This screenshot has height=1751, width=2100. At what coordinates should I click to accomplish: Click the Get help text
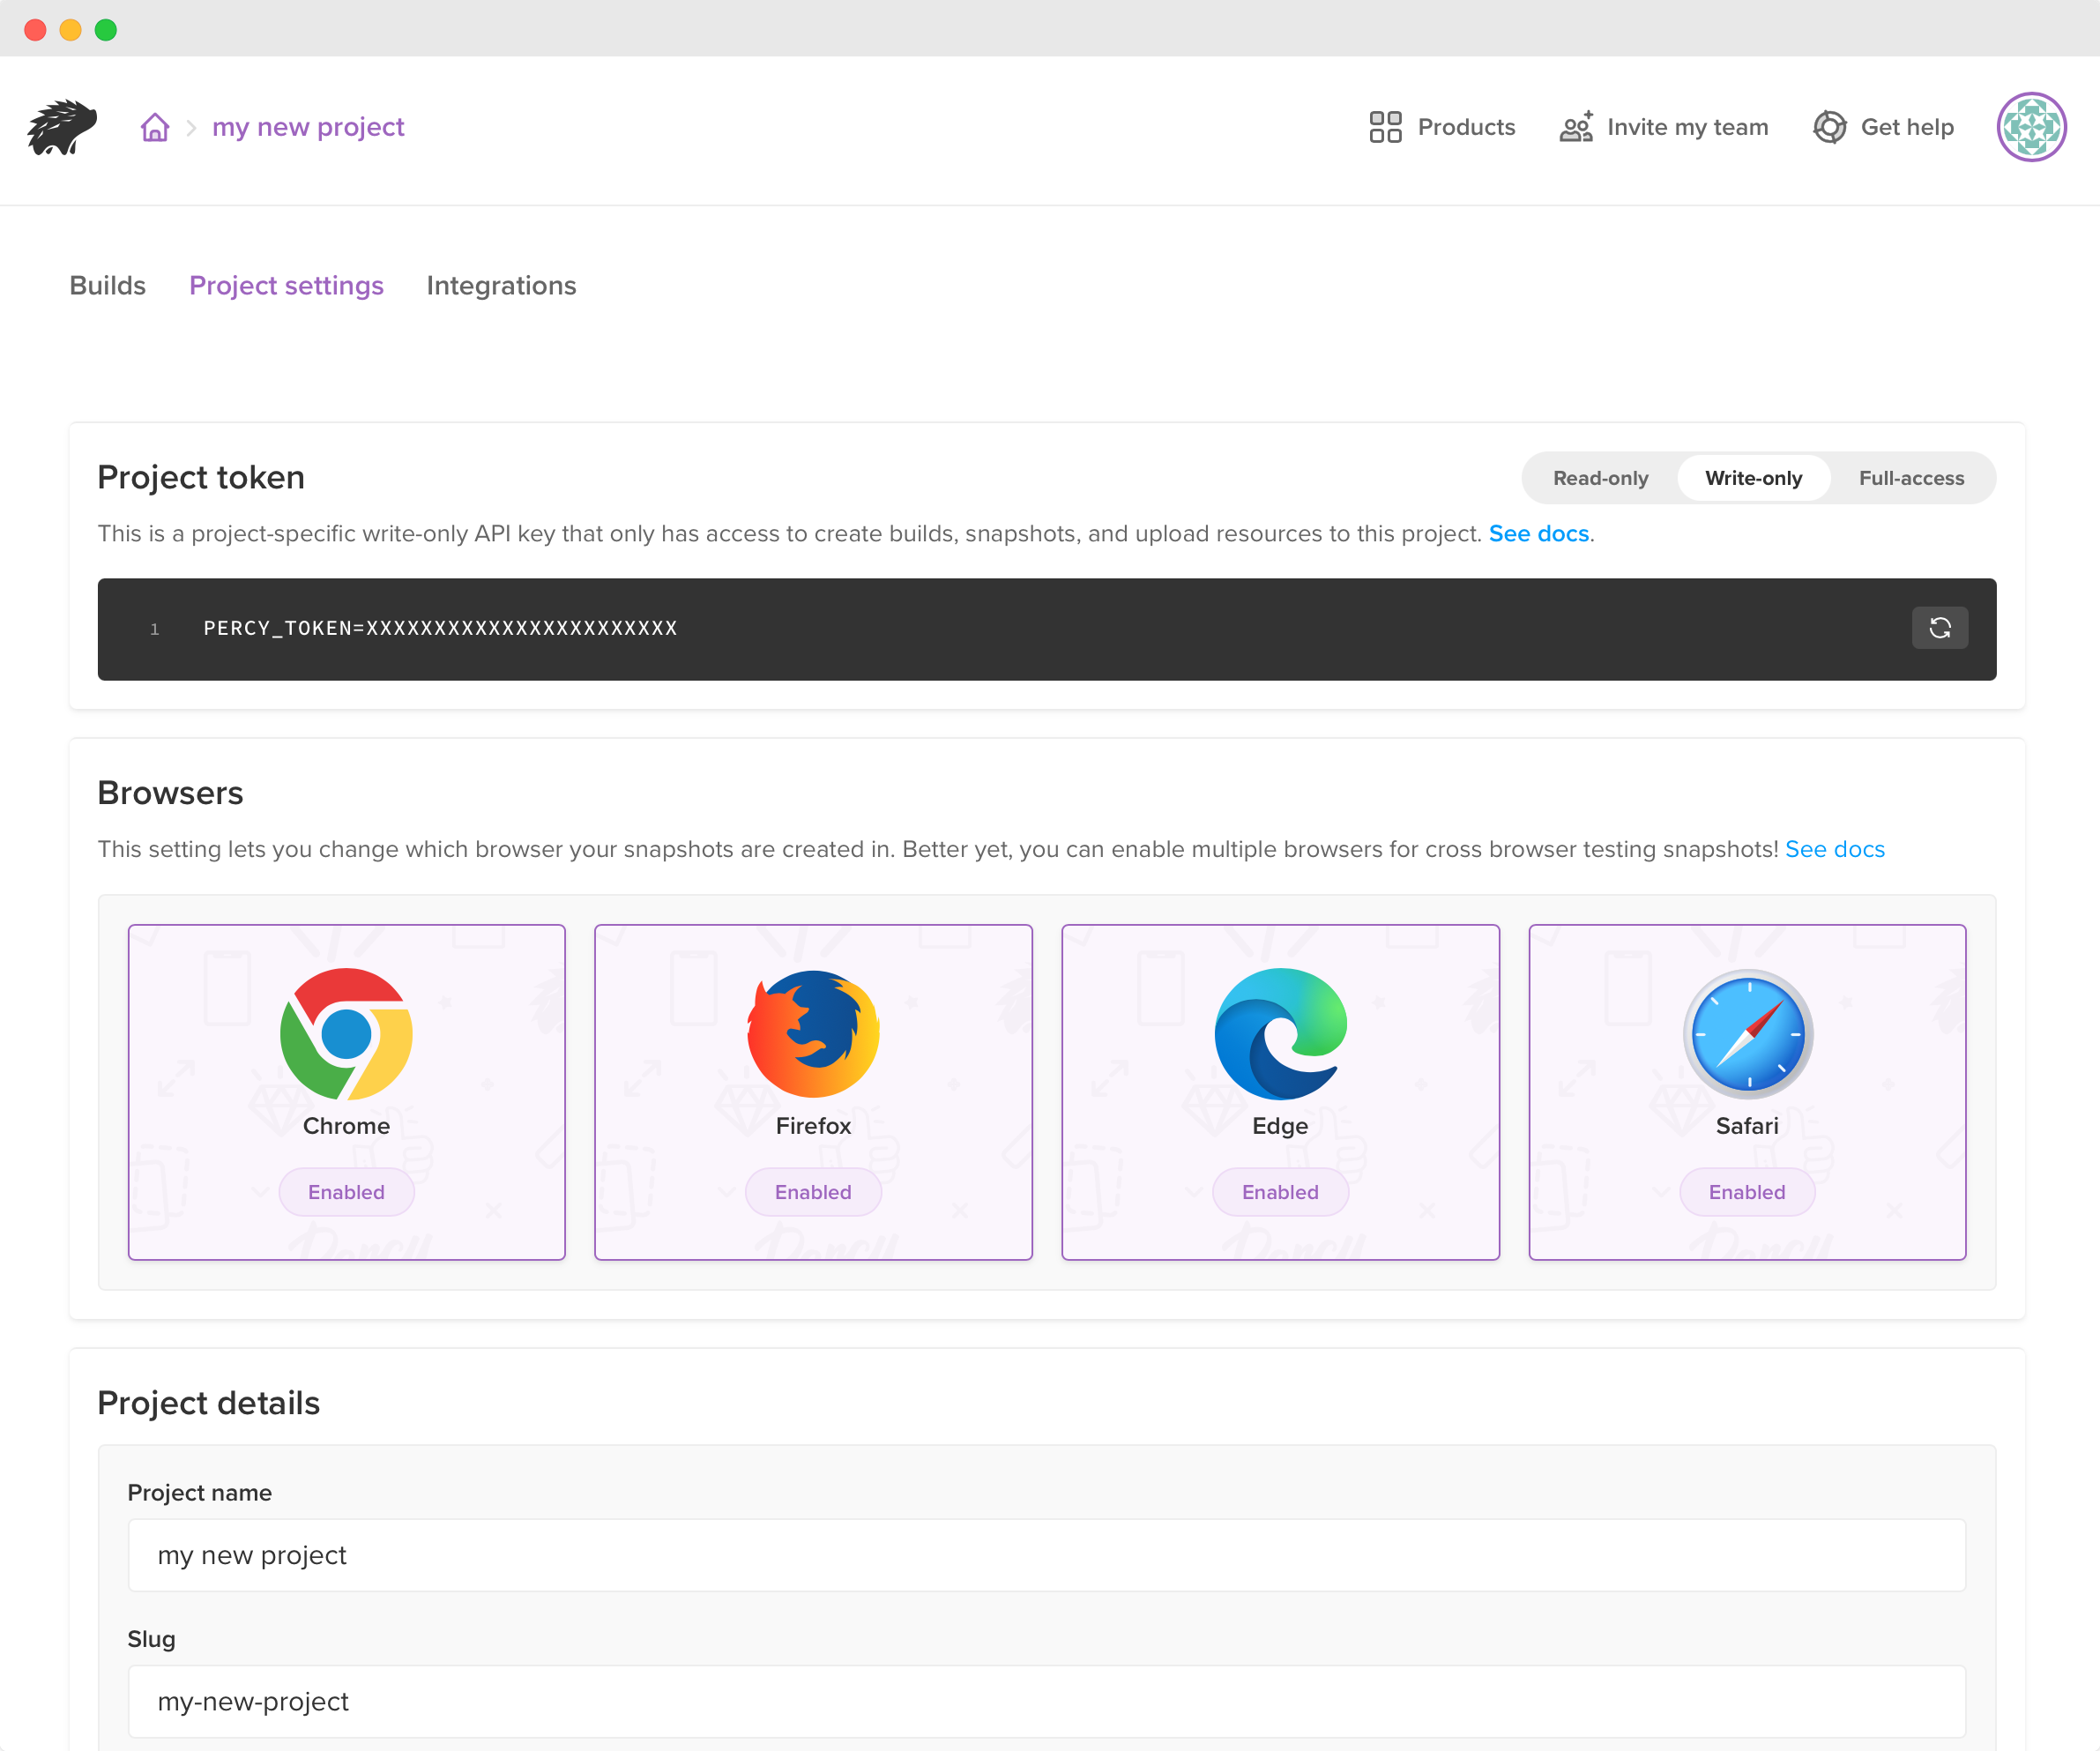(1907, 127)
